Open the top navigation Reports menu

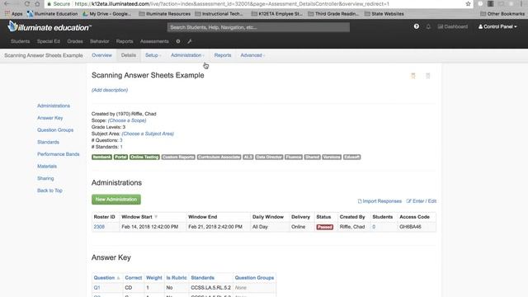tap(125, 41)
